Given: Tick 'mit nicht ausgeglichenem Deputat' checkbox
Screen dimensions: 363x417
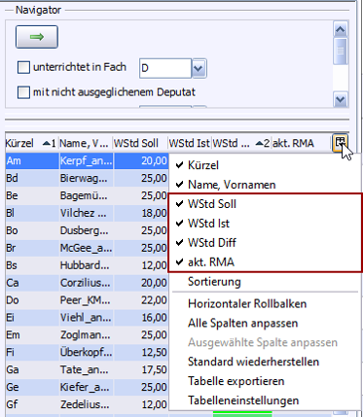Looking at the screenshot, I should [x=23, y=92].
